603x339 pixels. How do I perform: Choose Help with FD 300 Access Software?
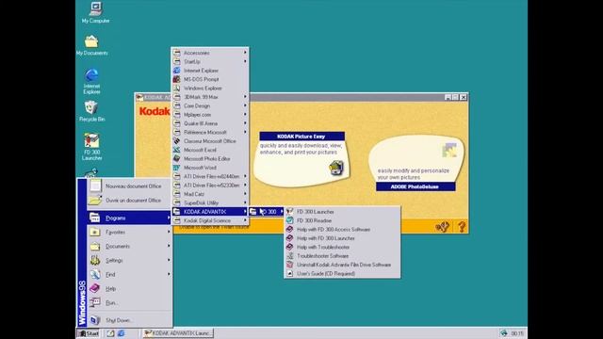(342, 230)
